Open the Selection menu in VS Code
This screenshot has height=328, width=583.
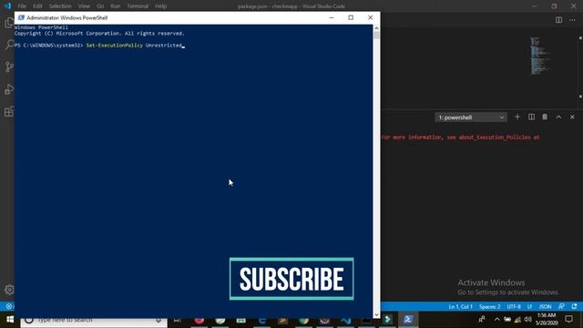60,6
